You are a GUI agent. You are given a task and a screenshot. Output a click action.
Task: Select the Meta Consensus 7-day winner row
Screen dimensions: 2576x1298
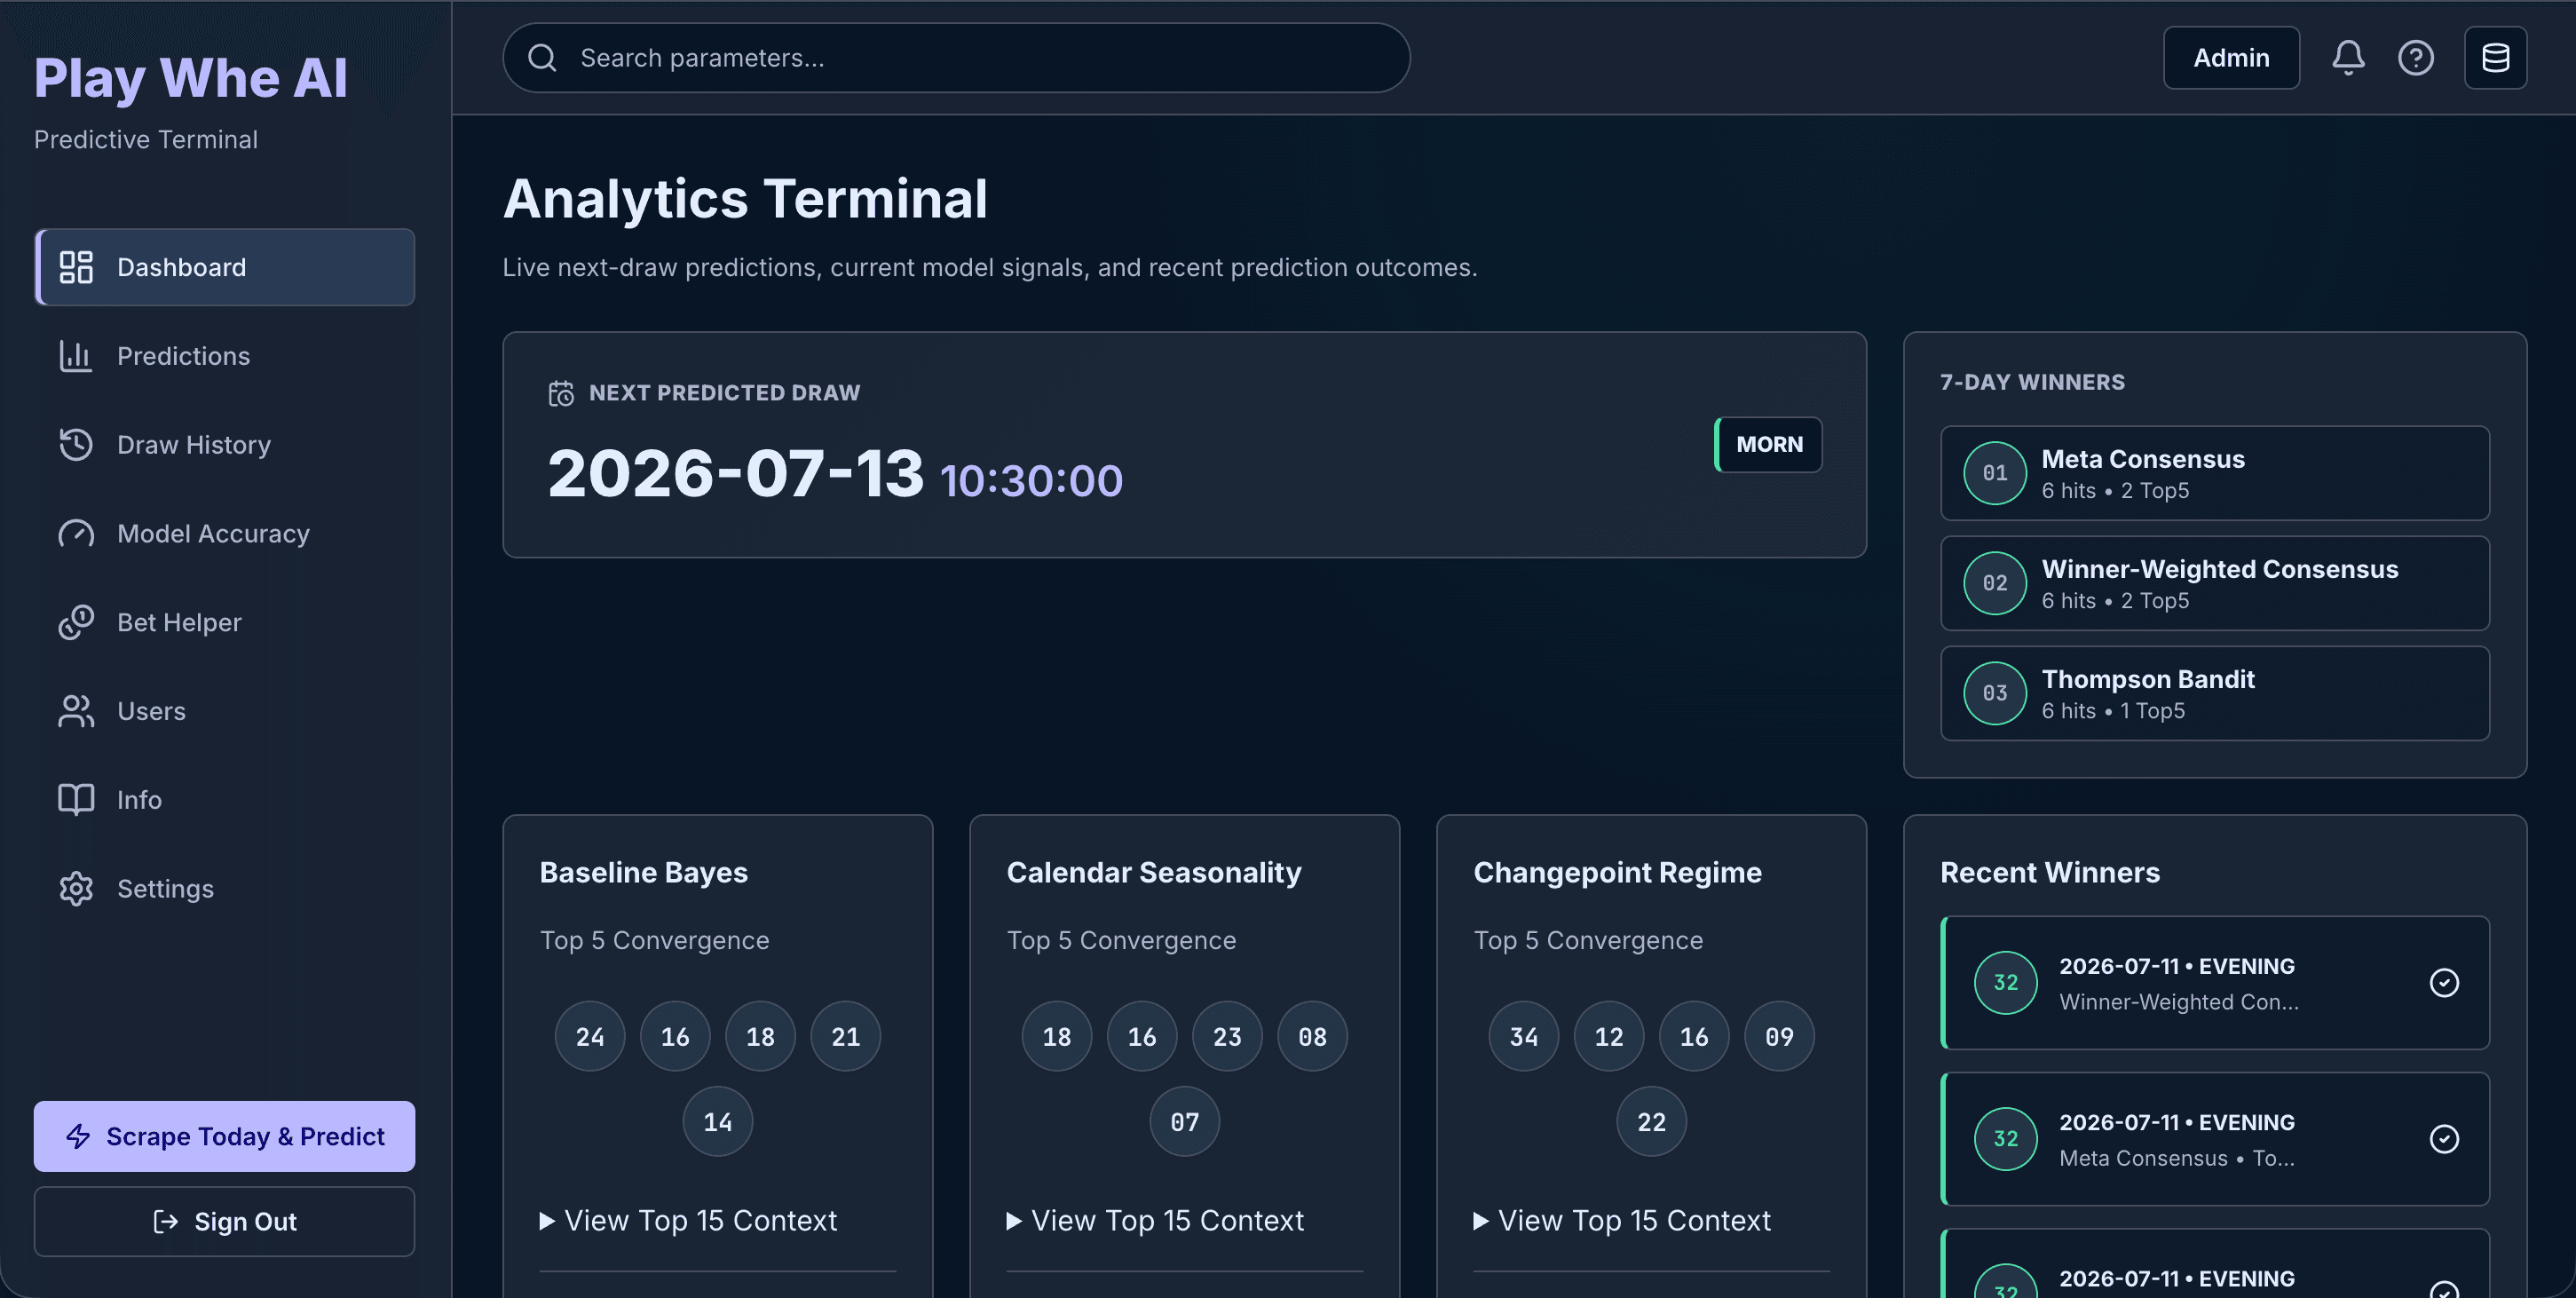[2215, 473]
